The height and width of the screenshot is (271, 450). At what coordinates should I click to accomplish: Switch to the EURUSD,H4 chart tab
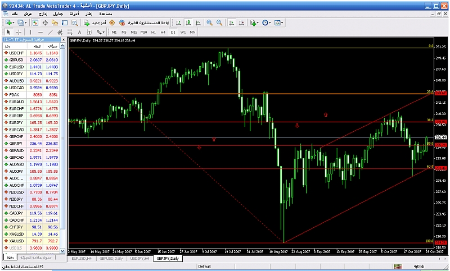point(82,259)
